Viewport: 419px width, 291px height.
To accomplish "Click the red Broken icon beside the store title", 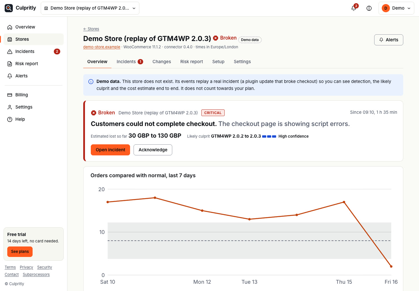I will pyautogui.click(x=216, y=38).
